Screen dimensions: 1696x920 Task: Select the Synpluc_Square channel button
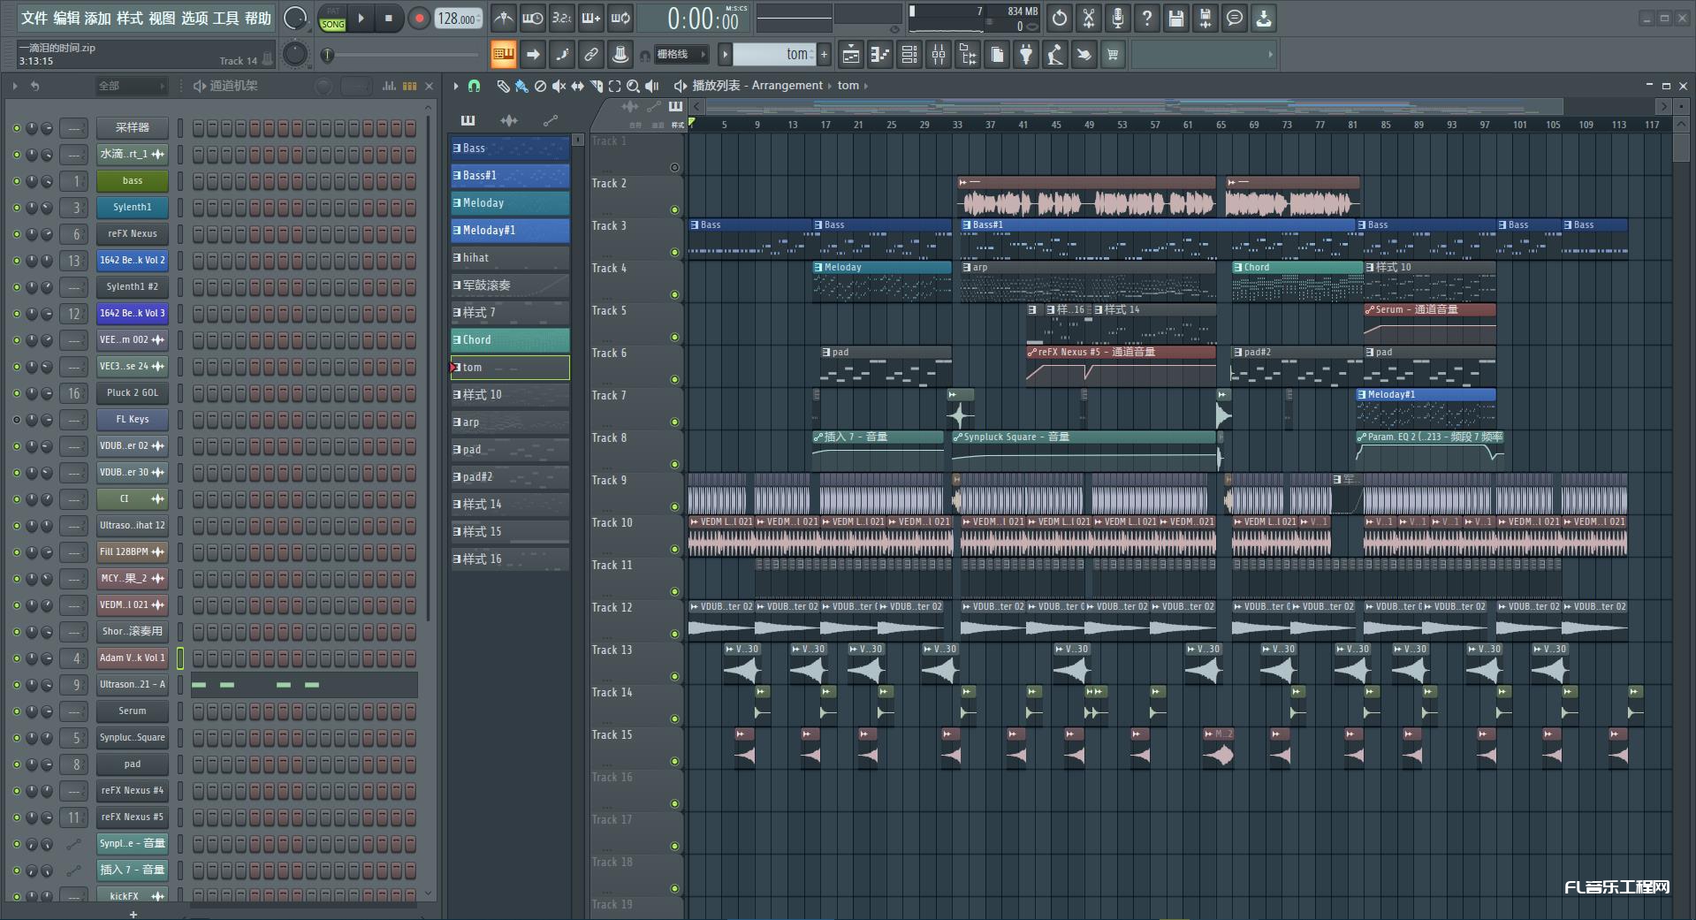133,738
